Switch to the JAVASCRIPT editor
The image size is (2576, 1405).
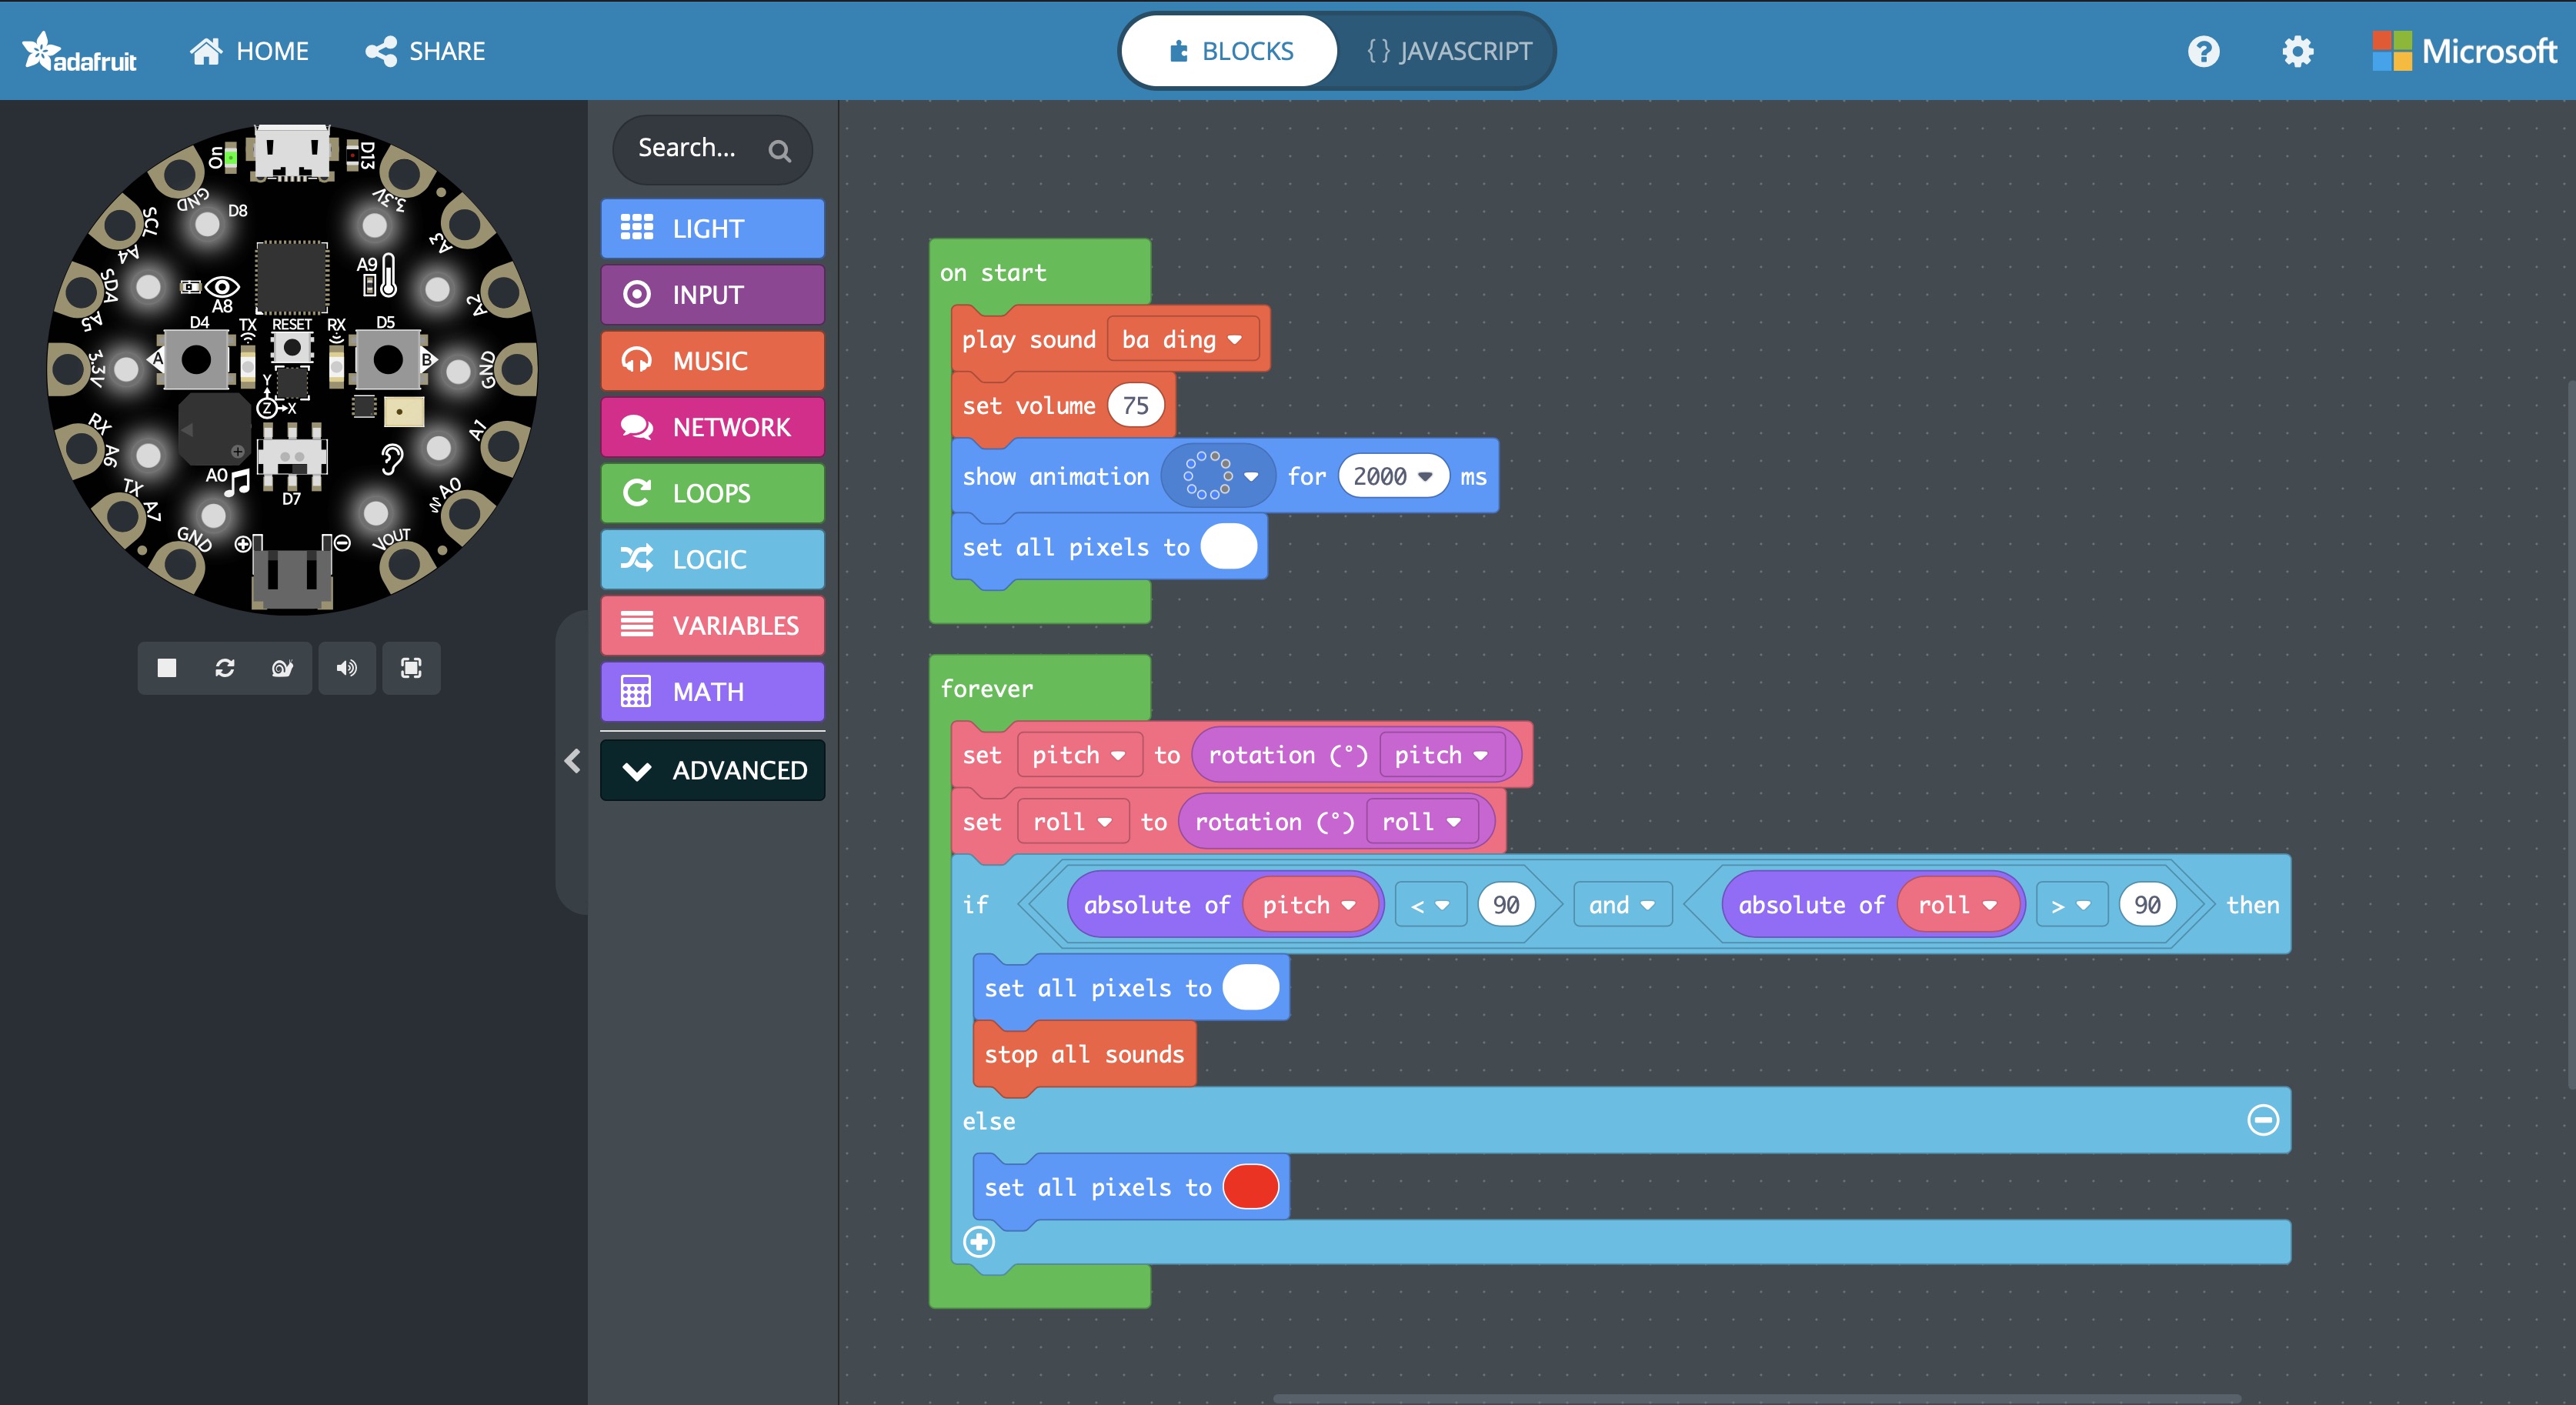tap(1449, 51)
